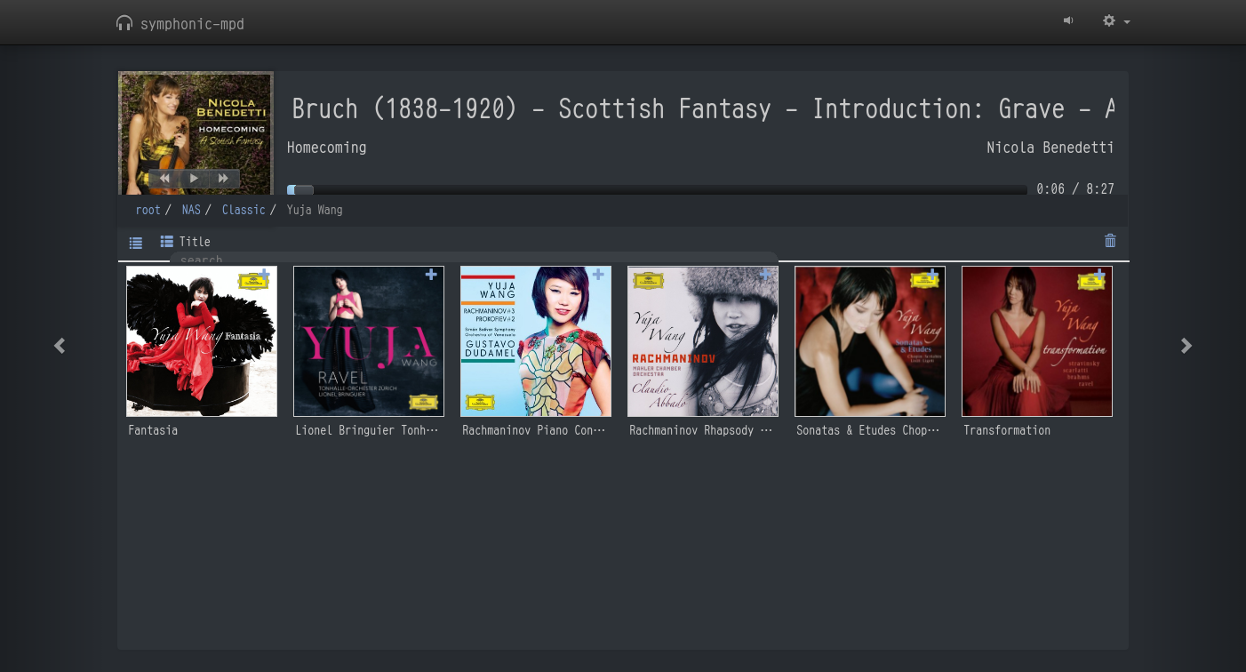Open the volume speaker control
1246x672 pixels.
[1068, 21]
